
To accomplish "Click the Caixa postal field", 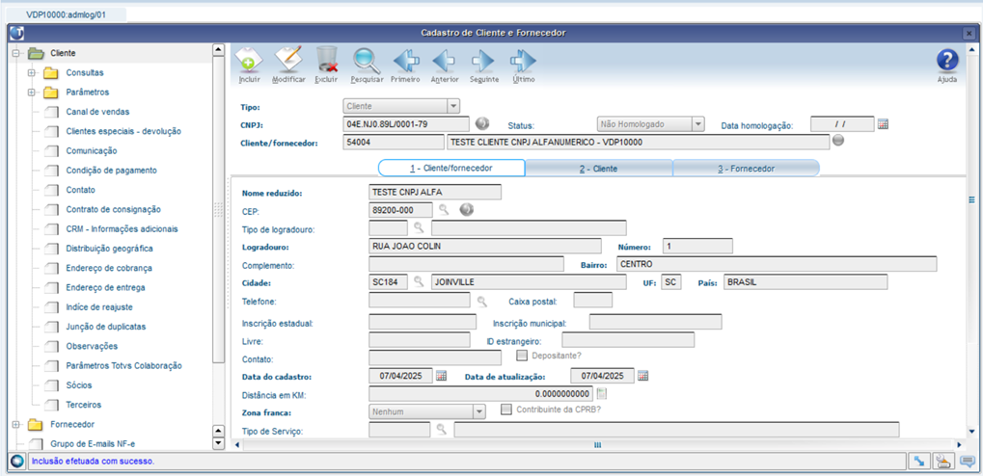I will 593,300.
